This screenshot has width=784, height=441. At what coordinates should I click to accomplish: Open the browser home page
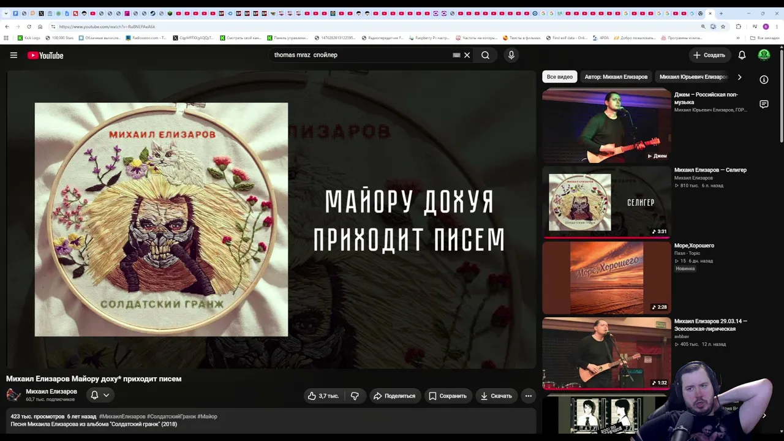coord(40,26)
